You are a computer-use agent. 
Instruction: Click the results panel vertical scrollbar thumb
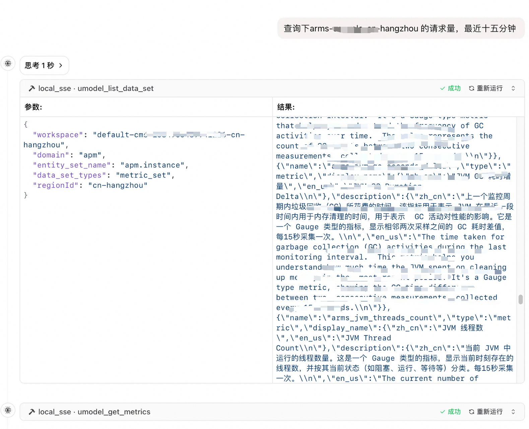[521, 299]
